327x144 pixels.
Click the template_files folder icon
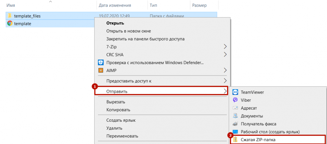click(x=10, y=16)
